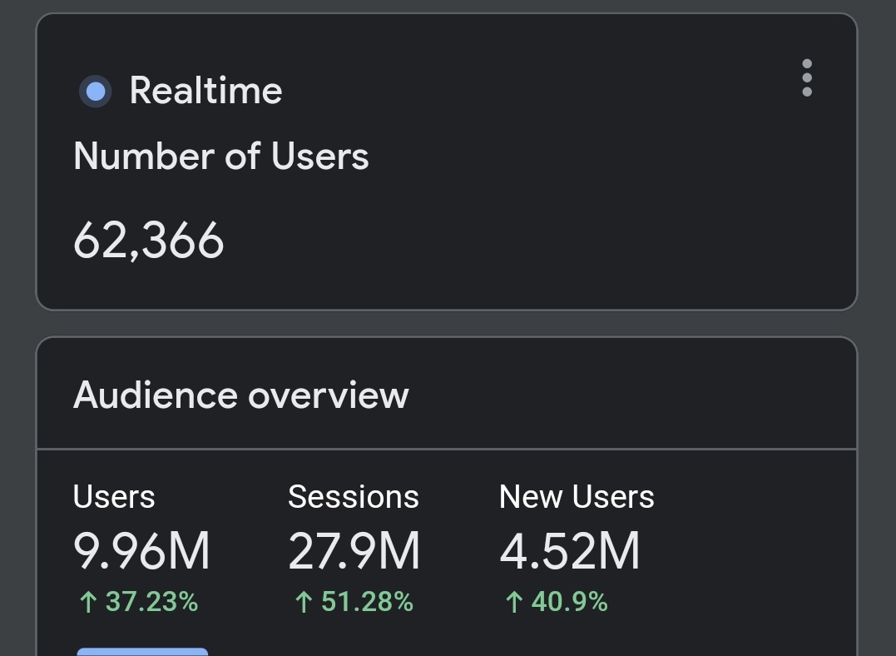Open the Audience overview heading
Screen dimensions: 896x656
click(x=240, y=395)
